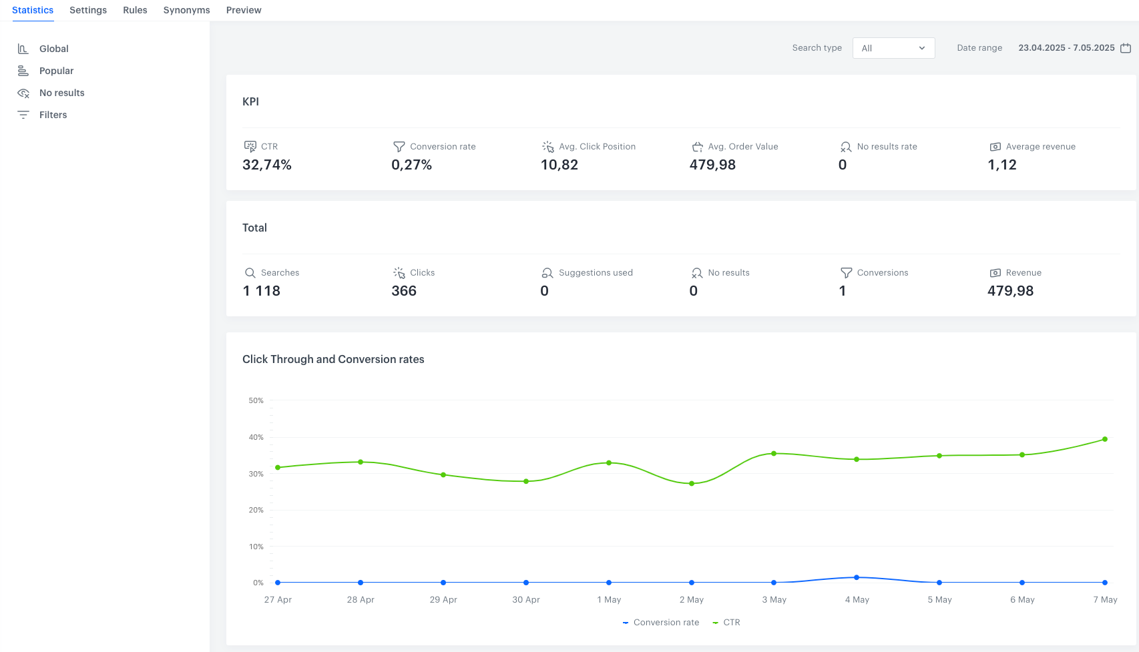The height and width of the screenshot is (652, 1139).
Task: Switch to the Settings tab
Action: (x=88, y=10)
